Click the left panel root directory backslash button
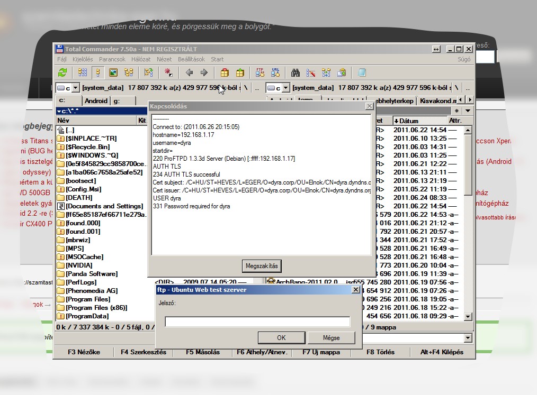The height and width of the screenshot is (395, 537). pyautogui.click(x=246, y=88)
